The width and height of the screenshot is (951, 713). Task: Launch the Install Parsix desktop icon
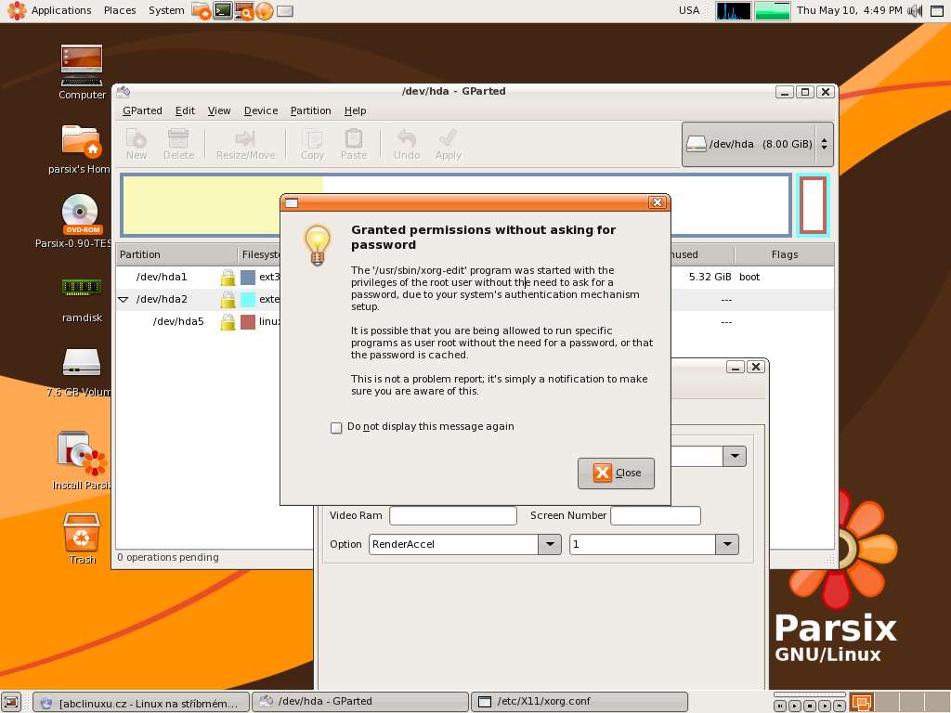(82, 453)
